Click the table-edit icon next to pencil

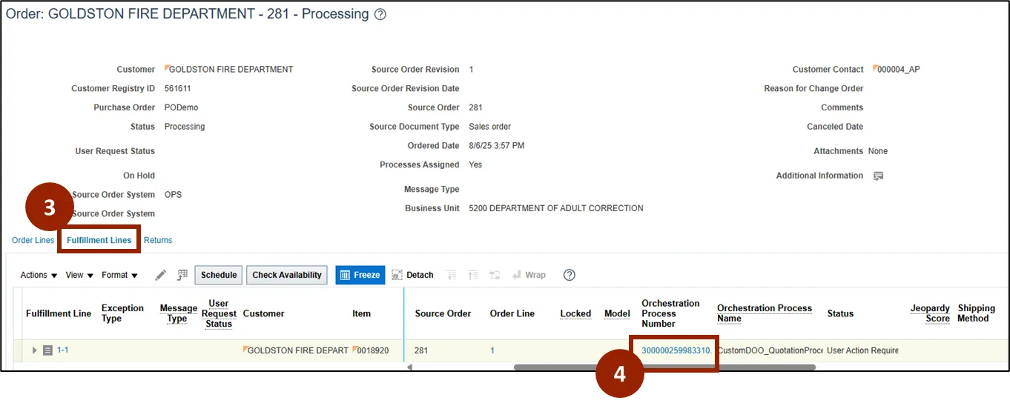tap(182, 275)
